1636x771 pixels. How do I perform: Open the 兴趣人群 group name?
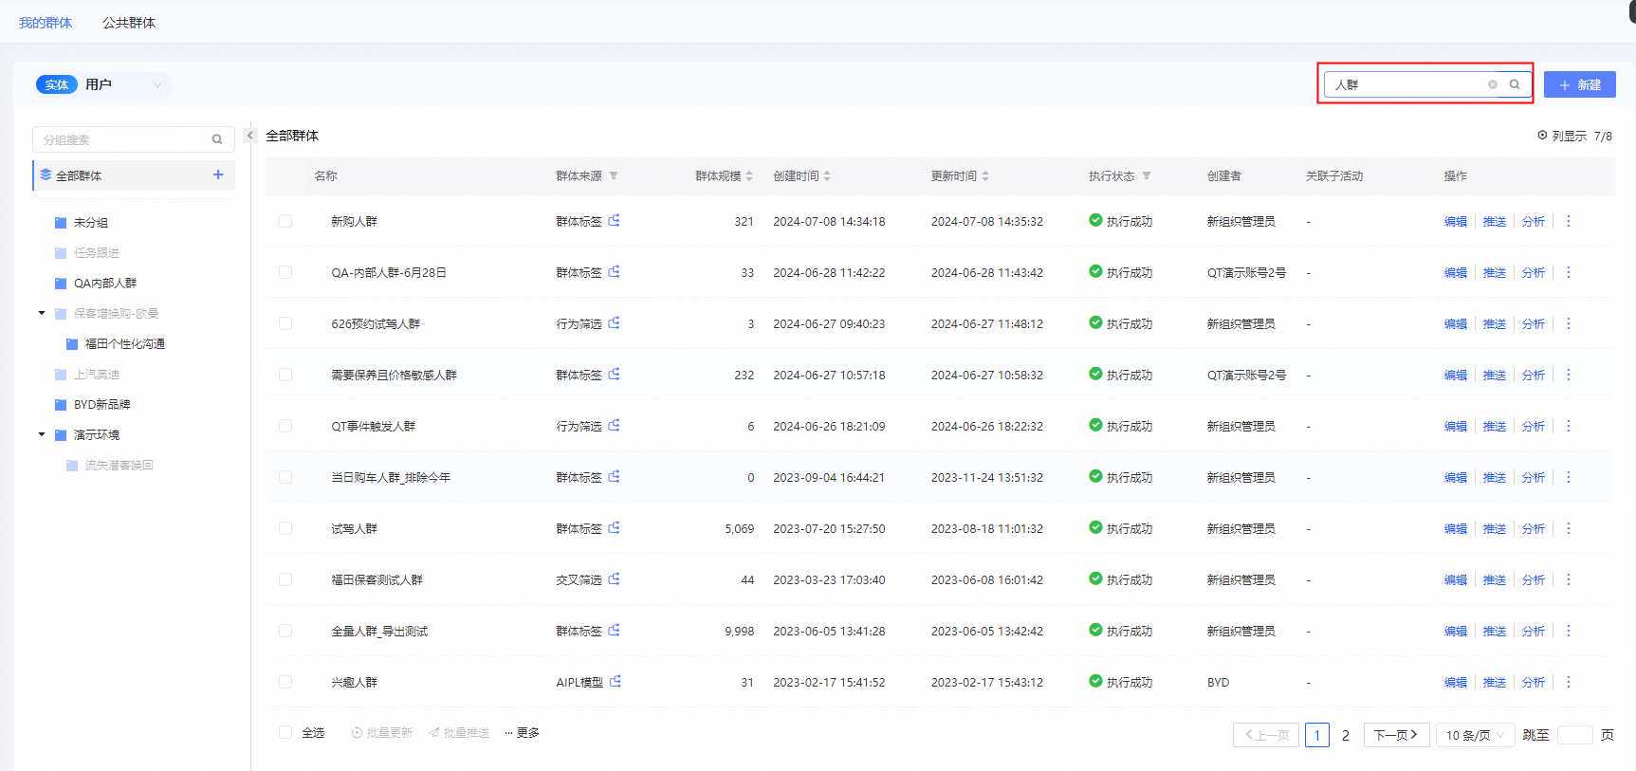click(x=354, y=682)
